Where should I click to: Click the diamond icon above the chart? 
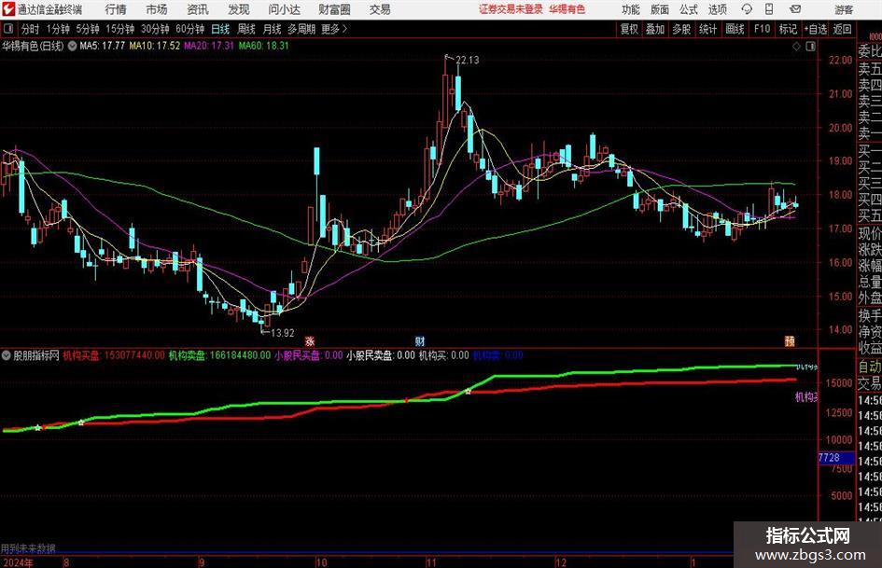tap(796, 47)
